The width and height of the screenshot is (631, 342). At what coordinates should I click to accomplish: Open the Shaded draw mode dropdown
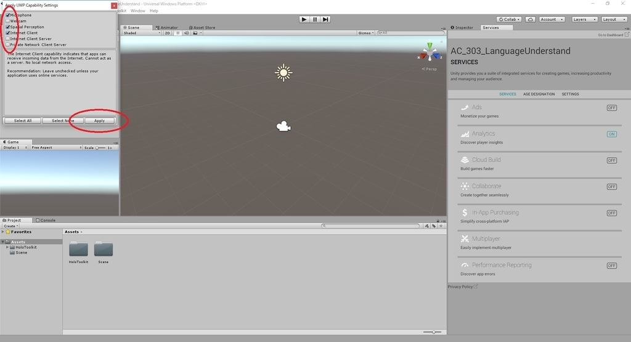tap(142, 33)
